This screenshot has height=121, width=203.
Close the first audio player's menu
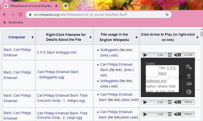[188, 55]
